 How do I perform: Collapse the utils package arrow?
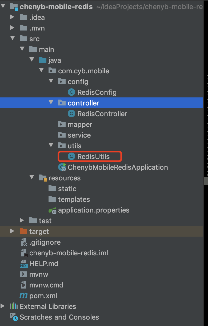pos(51,146)
